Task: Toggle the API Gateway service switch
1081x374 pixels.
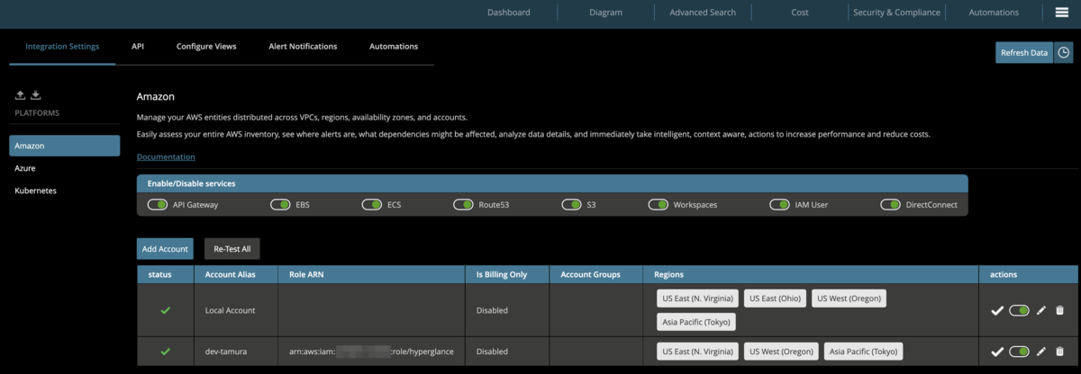Action: [158, 205]
